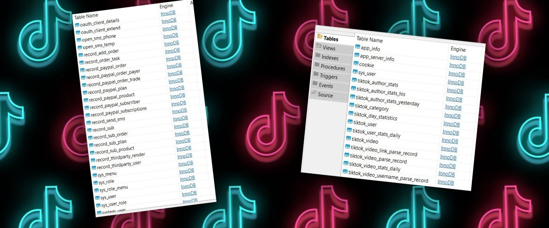Select the tiktok_author_stats_his table name
The height and width of the screenshot is (228, 549).
pos(381,92)
